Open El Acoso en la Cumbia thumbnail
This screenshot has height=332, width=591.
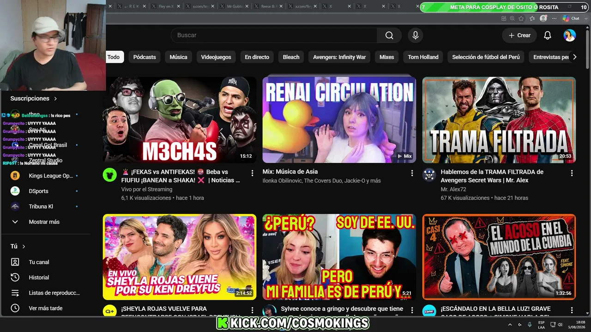(x=499, y=257)
